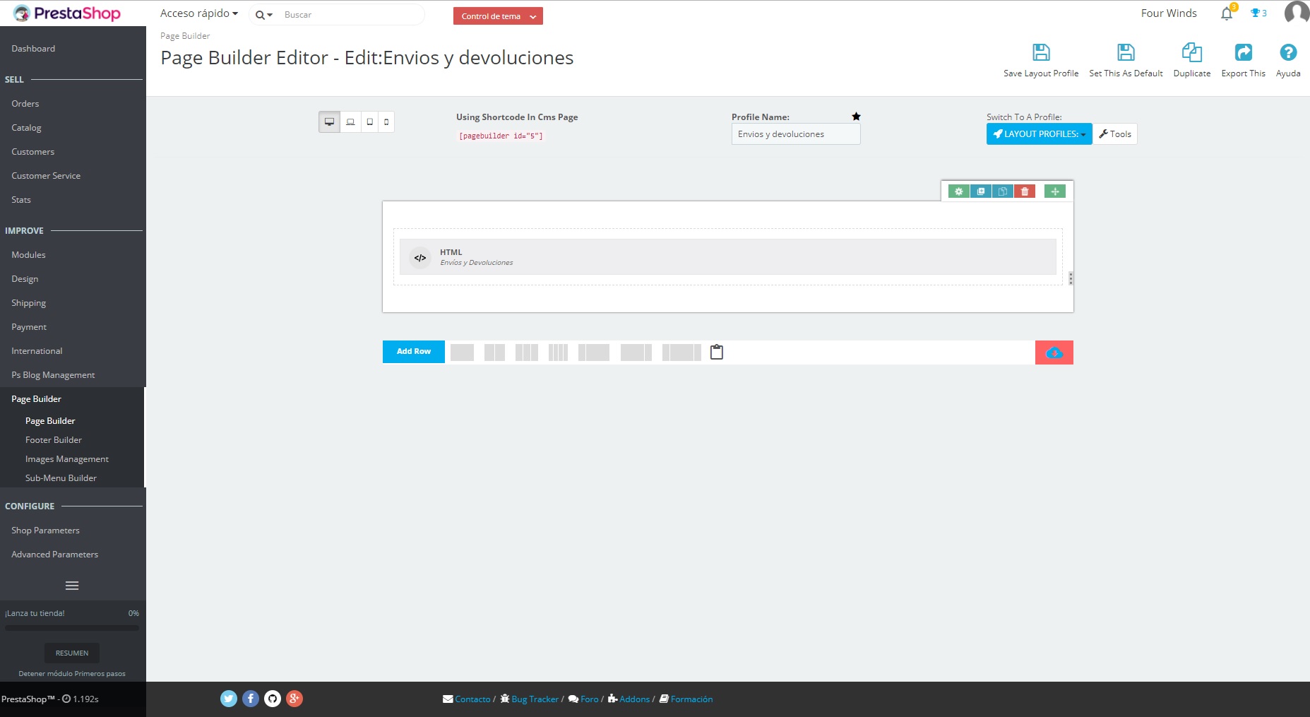The image size is (1310, 717).
Task: Duplicate the row using the blue icon
Action: [x=980, y=191]
